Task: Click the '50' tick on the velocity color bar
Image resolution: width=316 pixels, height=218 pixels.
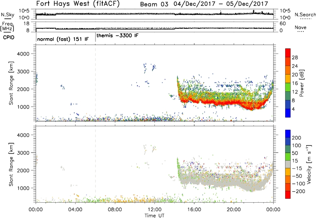Action: point(295,153)
